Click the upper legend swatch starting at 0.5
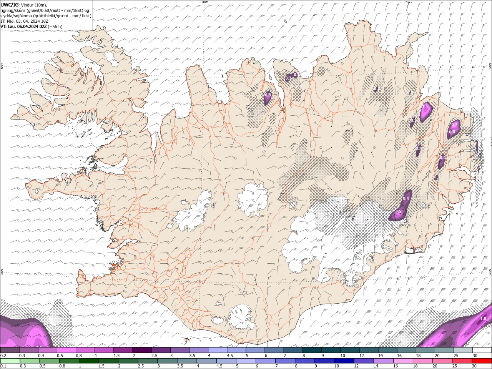492x369 pixels. [66, 350]
